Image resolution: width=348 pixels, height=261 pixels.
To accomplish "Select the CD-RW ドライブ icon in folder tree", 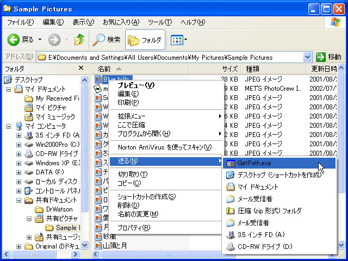I will (x=29, y=154).
